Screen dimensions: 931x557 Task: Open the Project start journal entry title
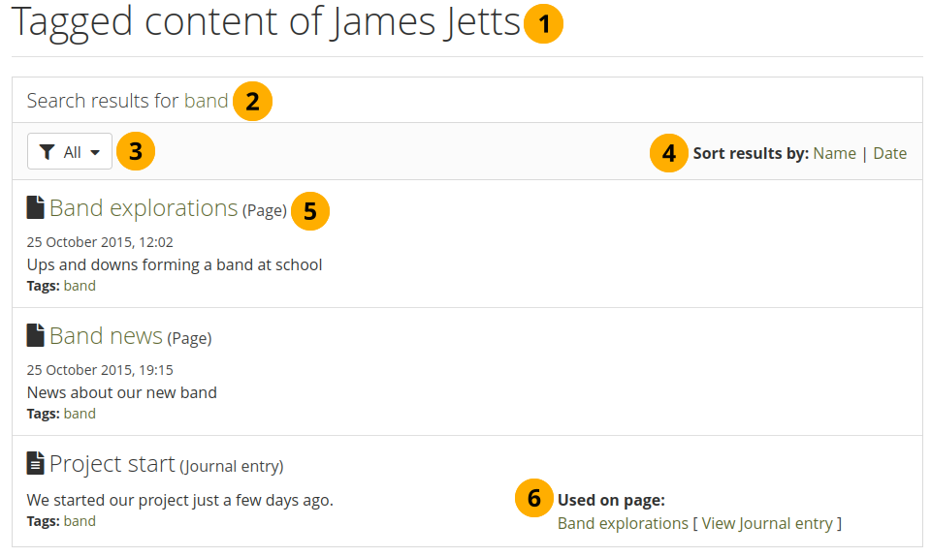pos(112,464)
